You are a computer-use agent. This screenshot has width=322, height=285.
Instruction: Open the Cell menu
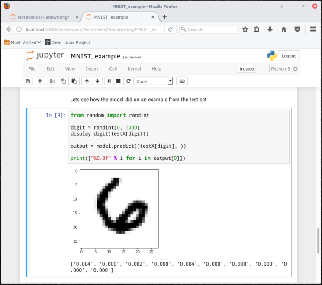tap(113, 69)
